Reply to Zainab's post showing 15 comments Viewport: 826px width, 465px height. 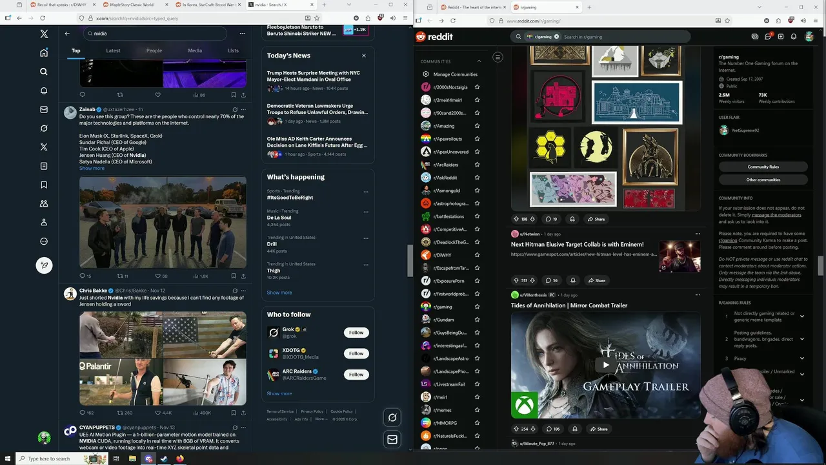[82, 276]
